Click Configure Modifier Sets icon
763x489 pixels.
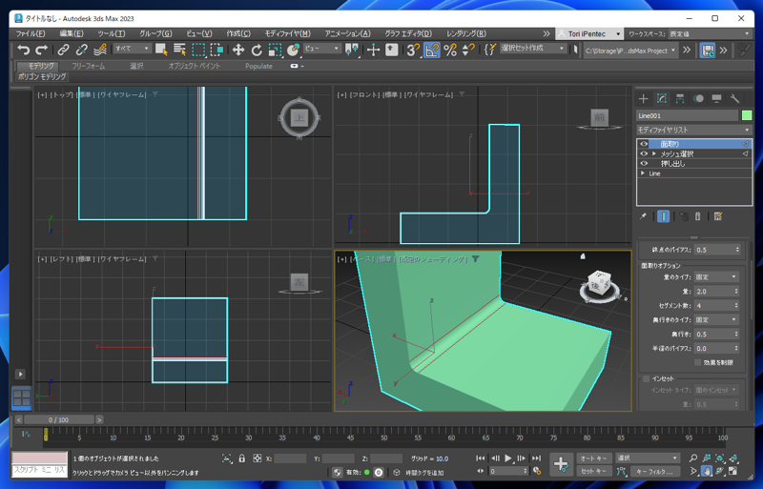point(718,216)
